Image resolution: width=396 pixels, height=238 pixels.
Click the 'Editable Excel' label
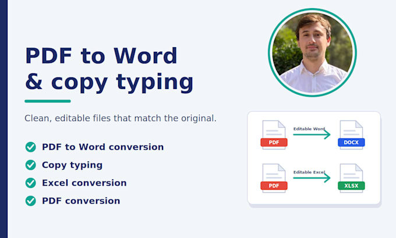click(309, 172)
